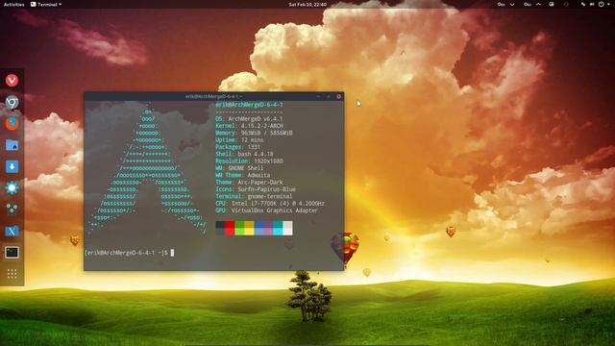
Task: Maximize the terminal window
Action: (329, 96)
